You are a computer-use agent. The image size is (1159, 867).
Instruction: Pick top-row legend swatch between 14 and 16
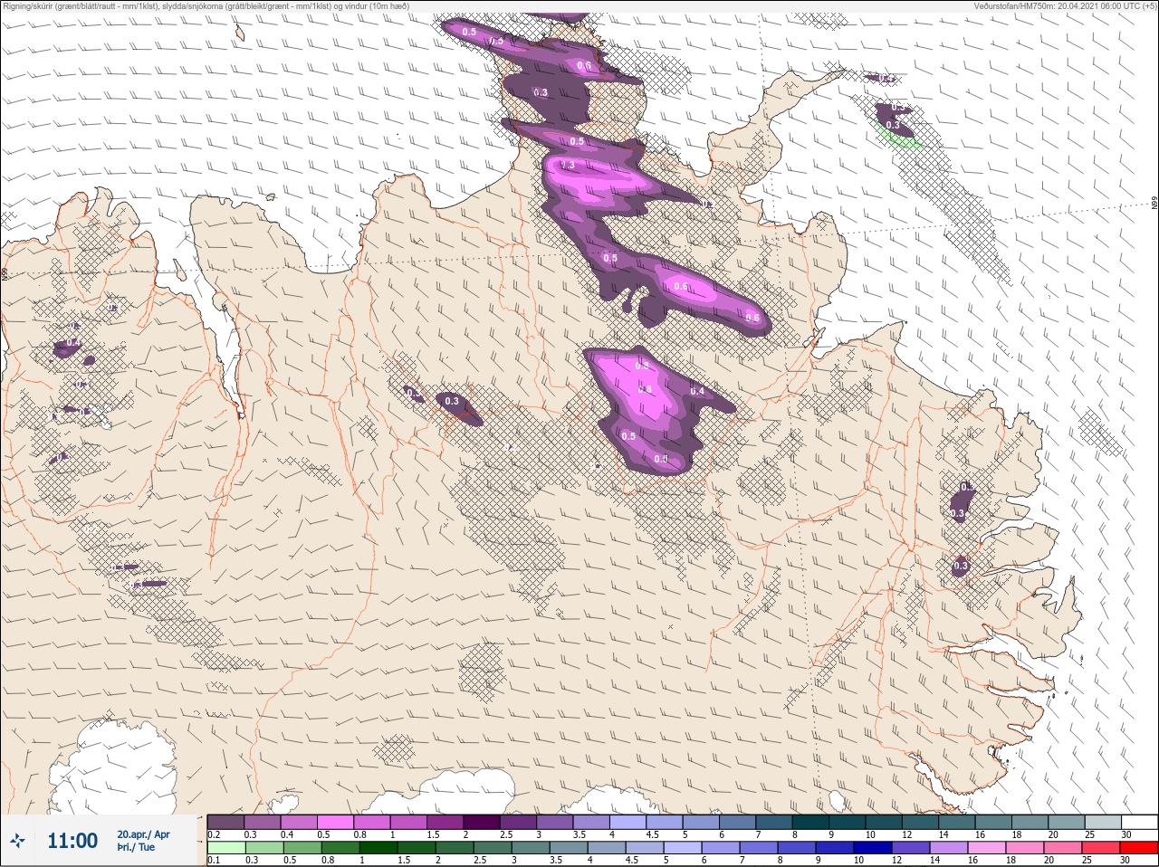[x=957, y=822]
